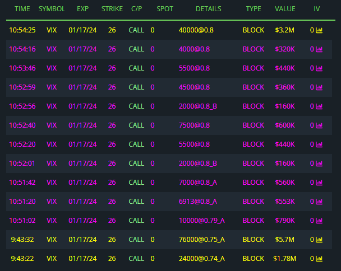The image size is (341, 271).
Task: Select the 7000@0.8_A details cell
Action: point(198,183)
